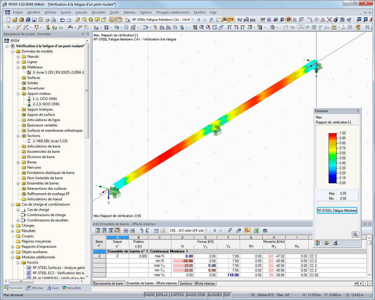The image size is (375, 300).
Task: Open the Calculer menu
Action: coord(81,13)
